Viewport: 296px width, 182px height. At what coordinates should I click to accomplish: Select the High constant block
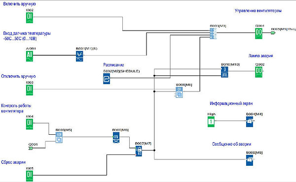click(211, 121)
